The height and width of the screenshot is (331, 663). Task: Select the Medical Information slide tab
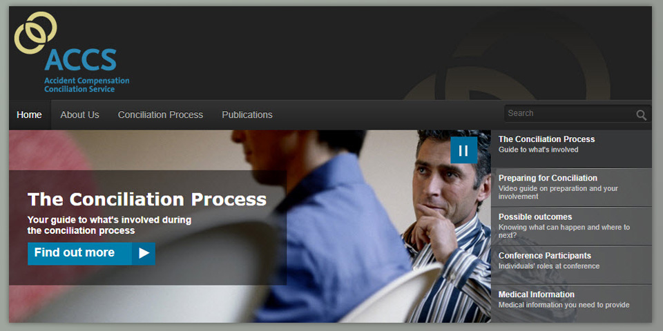pyautogui.click(x=571, y=303)
